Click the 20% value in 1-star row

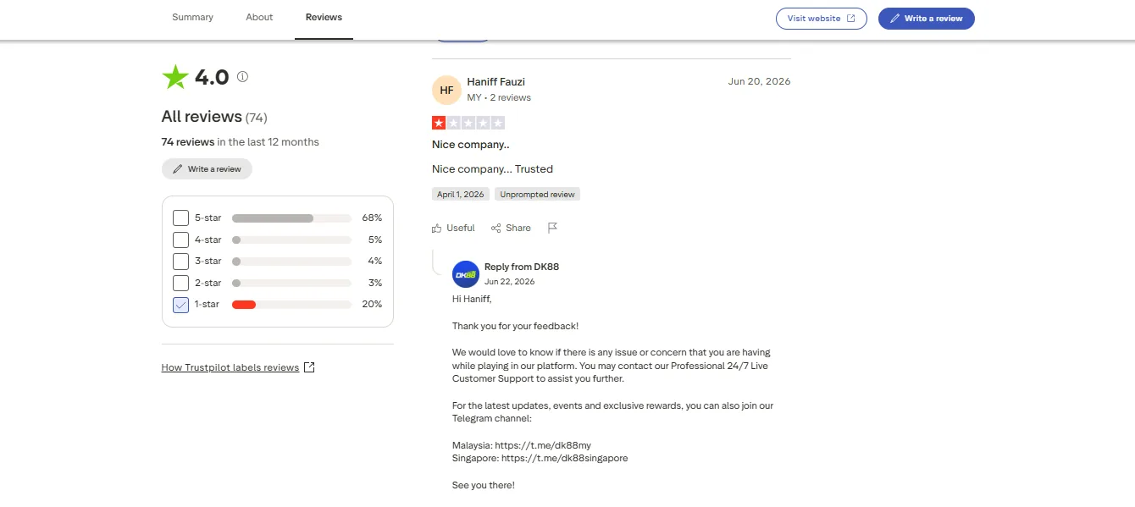372,305
